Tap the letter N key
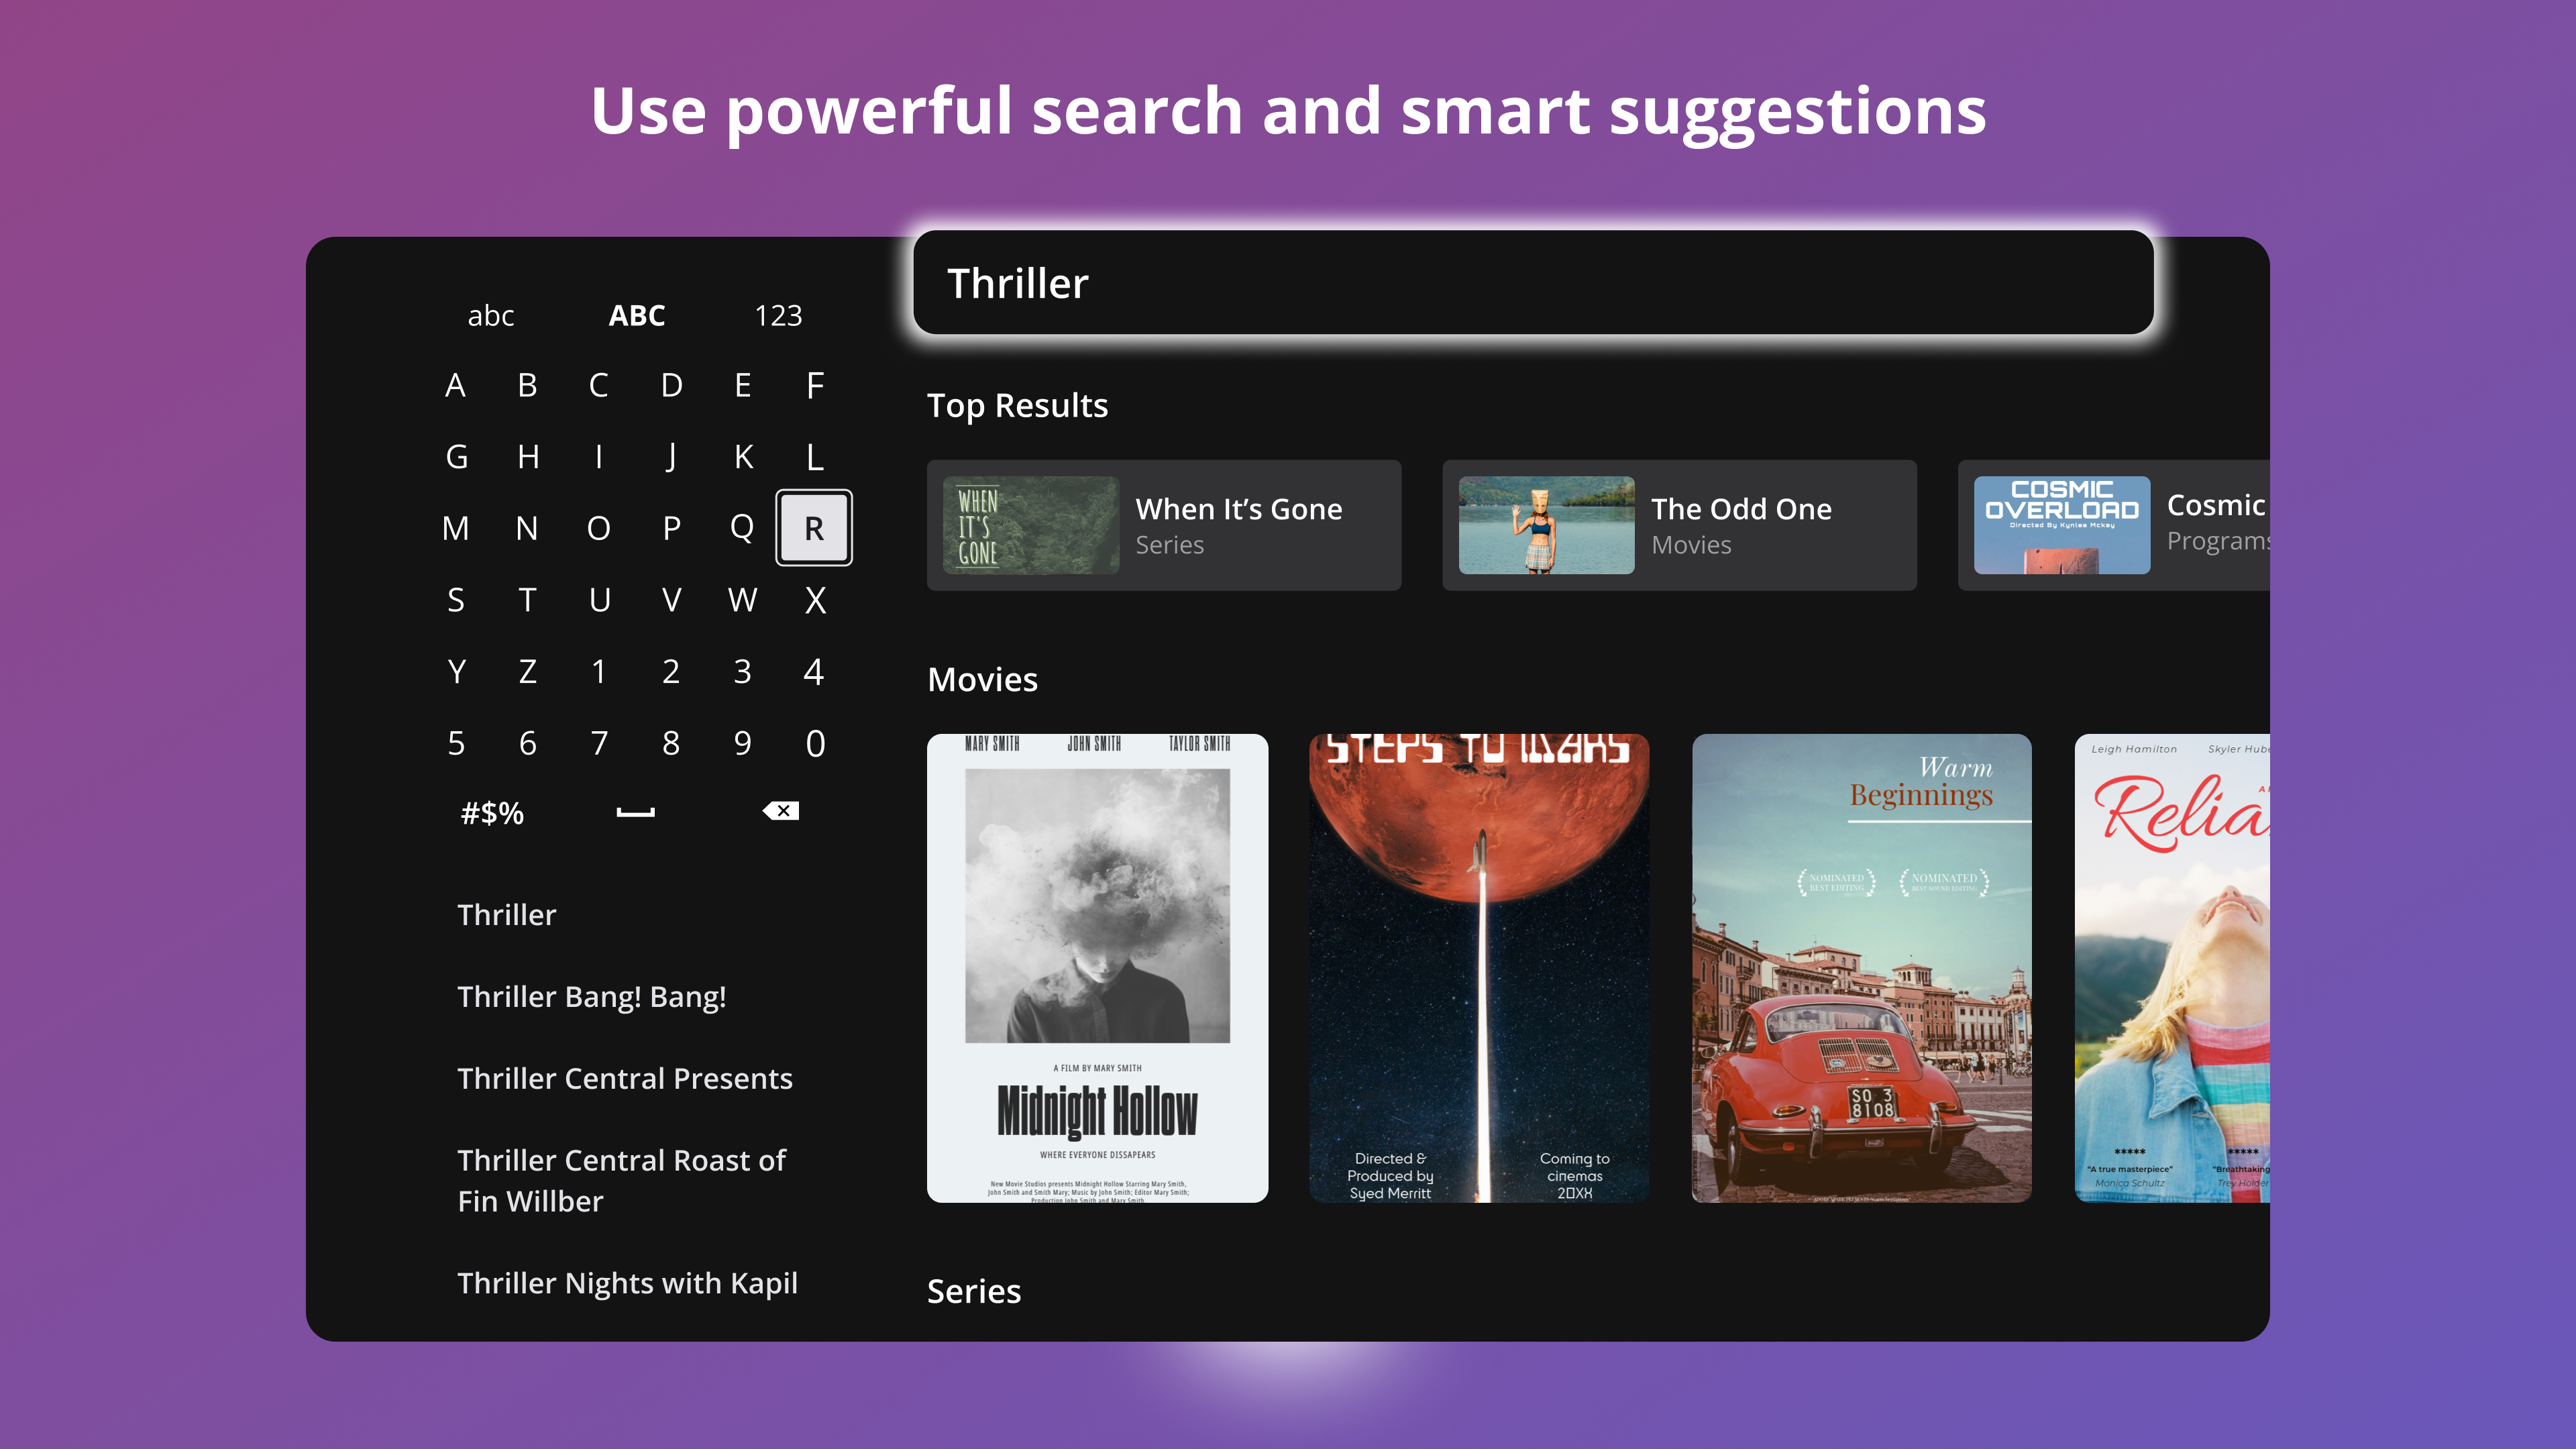This screenshot has width=2576, height=1449. tap(527, 528)
